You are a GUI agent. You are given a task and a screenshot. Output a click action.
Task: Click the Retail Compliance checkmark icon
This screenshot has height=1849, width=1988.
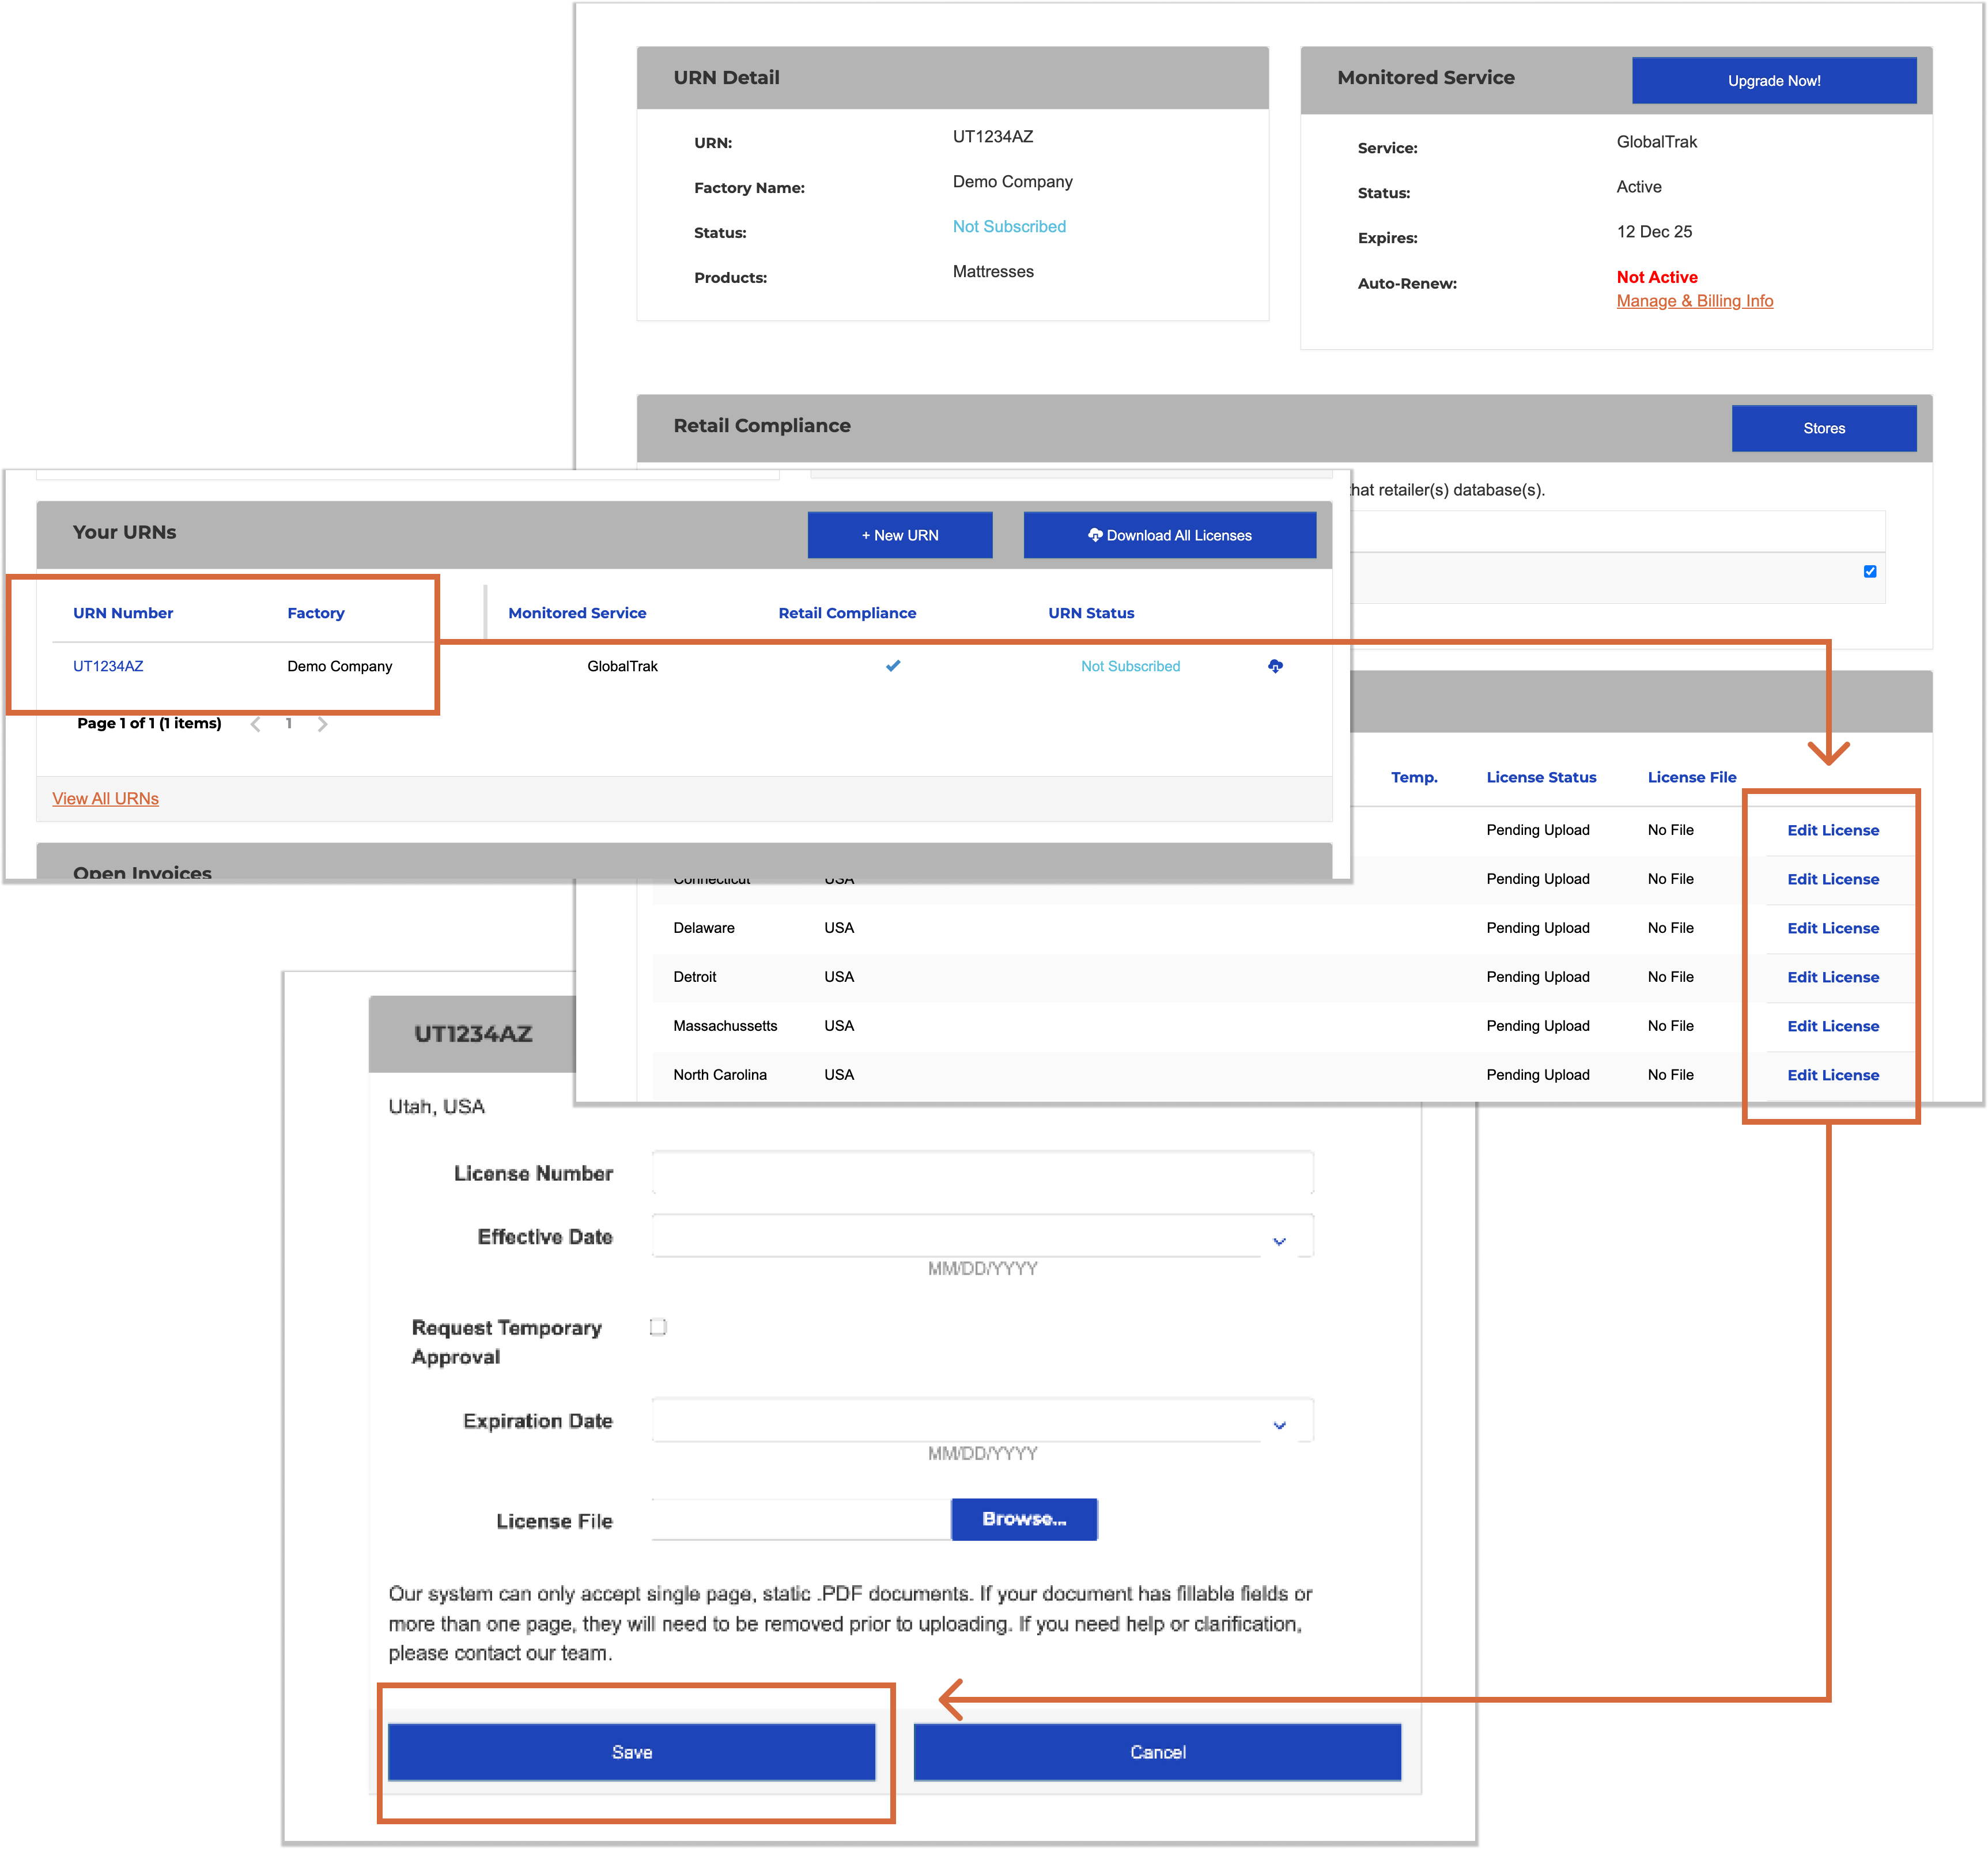893,666
